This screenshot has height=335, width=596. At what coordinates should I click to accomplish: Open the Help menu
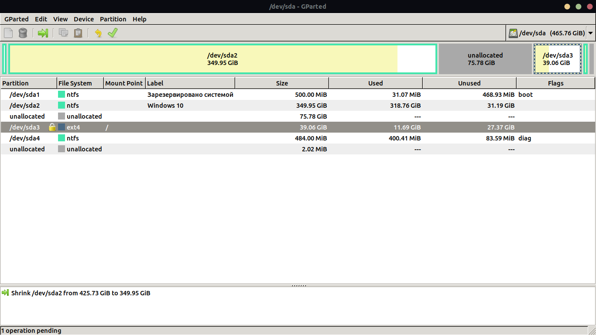coord(140,19)
